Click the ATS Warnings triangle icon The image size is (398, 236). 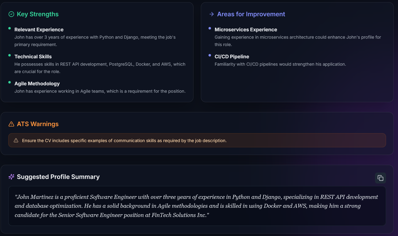click(x=11, y=124)
